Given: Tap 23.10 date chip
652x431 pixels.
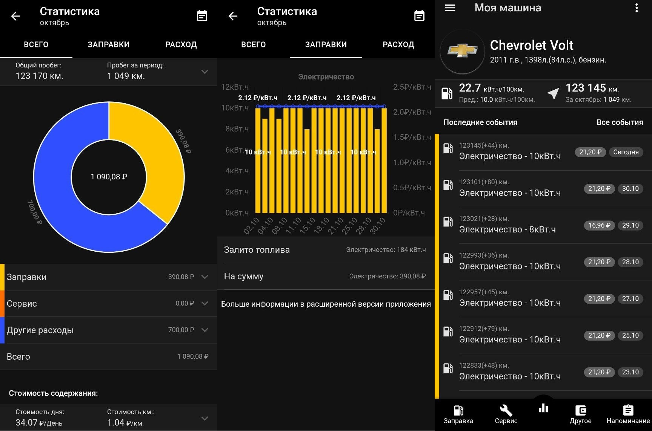Looking at the screenshot, I should pos(630,372).
